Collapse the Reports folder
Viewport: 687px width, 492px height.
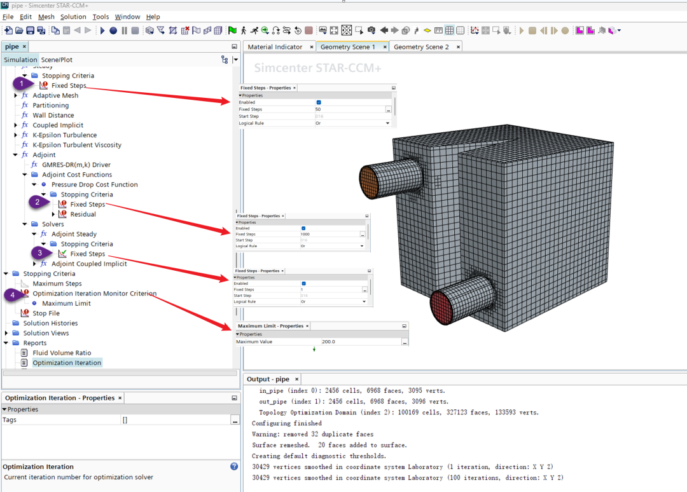6,343
